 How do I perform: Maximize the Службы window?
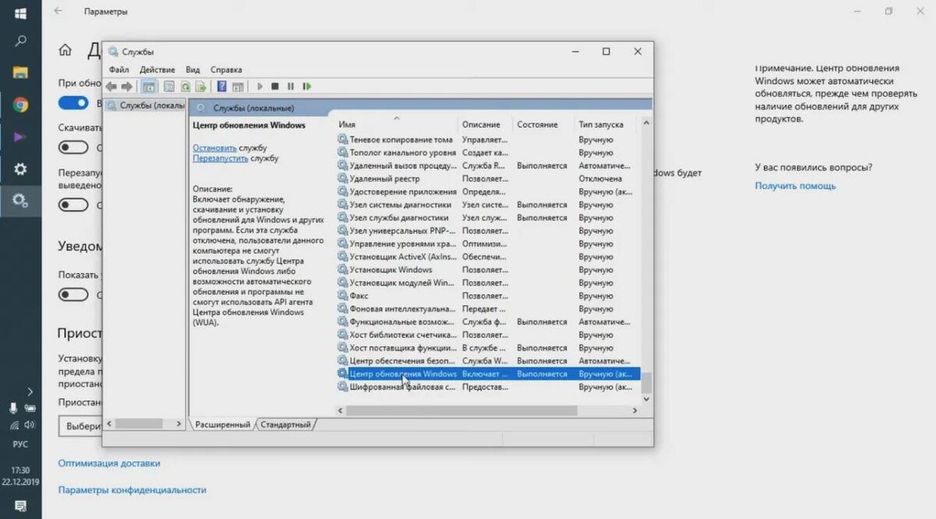pos(606,52)
